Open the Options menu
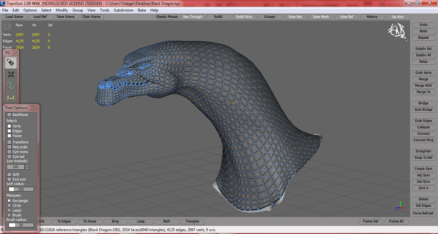Screen dimensions: 438x234 click(30, 10)
